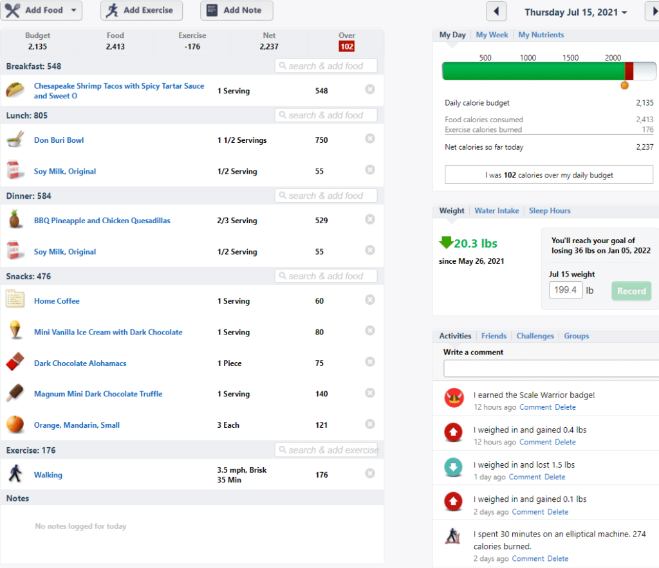The image size is (659, 568).
Task: Open the My Nutrients tab
Action: click(x=541, y=35)
